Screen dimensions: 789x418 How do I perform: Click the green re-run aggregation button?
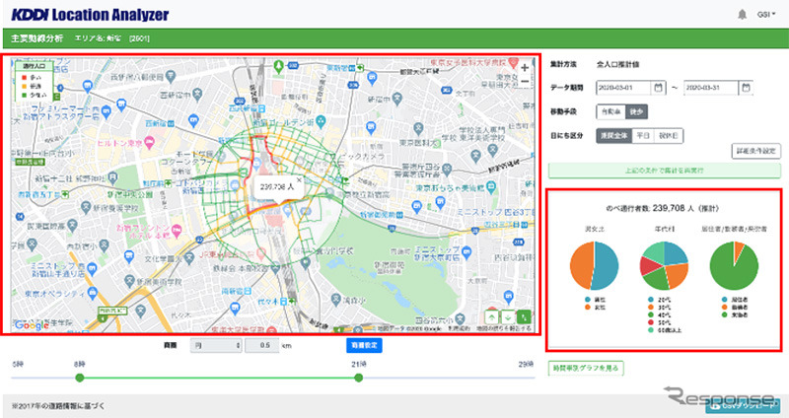pyautogui.click(x=664, y=171)
